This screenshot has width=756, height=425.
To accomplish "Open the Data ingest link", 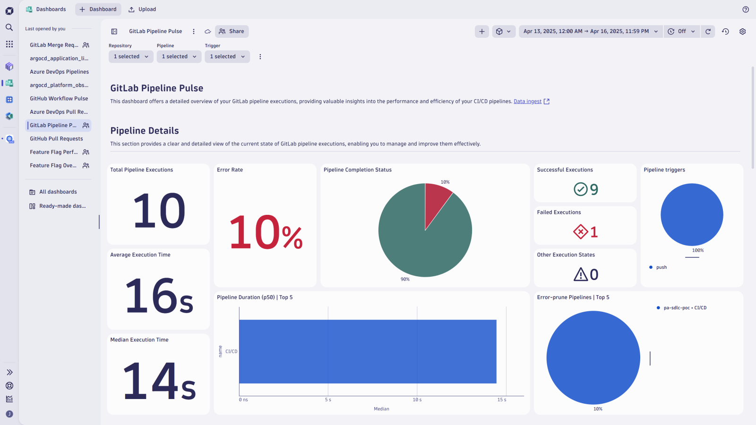I will click(527, 101).
